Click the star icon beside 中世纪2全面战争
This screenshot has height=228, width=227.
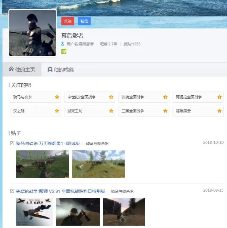point(111,97)
